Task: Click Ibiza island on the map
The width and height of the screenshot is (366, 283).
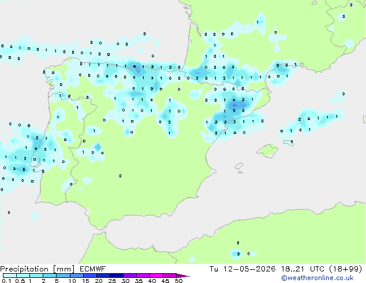Action: tap(239, 166)
